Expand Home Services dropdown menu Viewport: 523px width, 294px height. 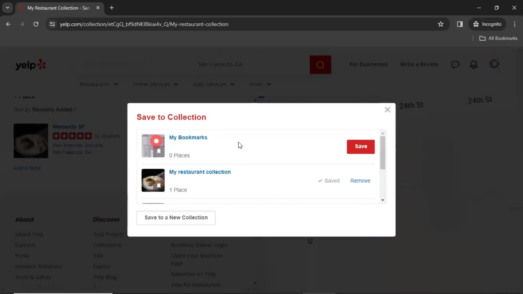click(x=156, y=84)
